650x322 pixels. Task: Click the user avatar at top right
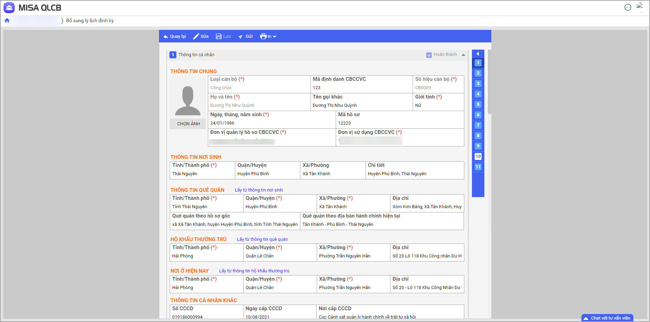640,7
